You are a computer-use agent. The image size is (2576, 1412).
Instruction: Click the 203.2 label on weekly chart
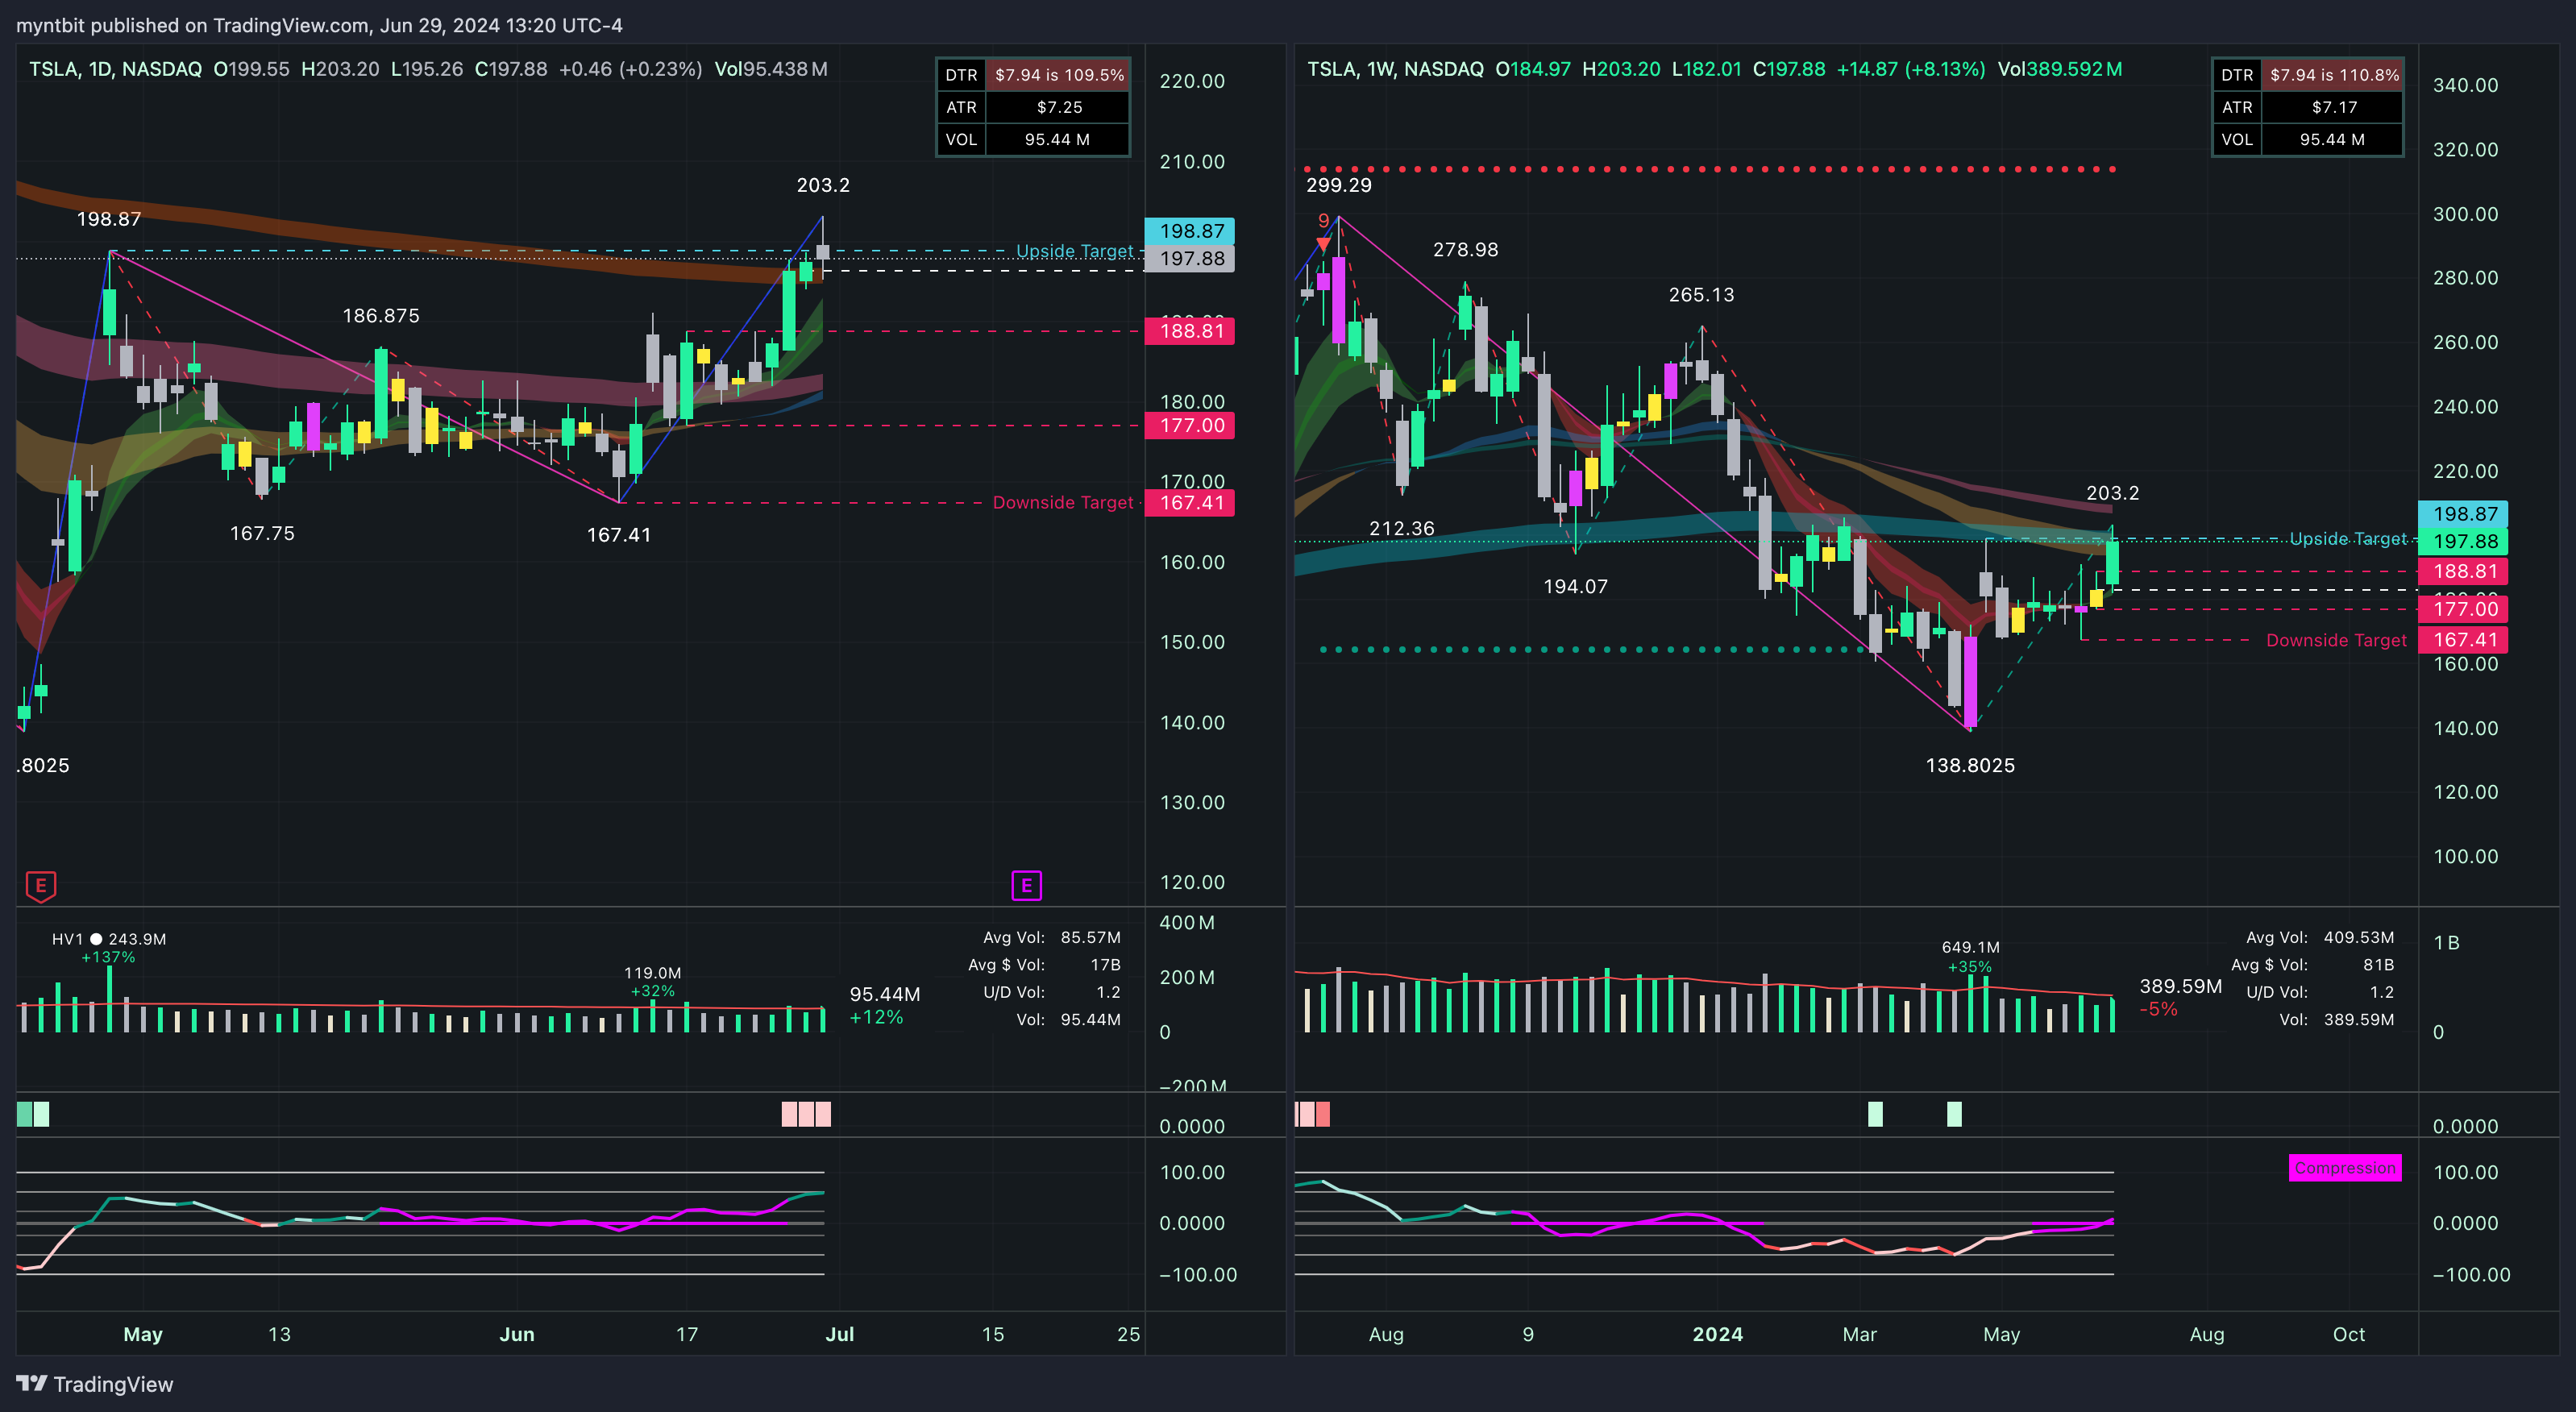(x=2112, y=493)
